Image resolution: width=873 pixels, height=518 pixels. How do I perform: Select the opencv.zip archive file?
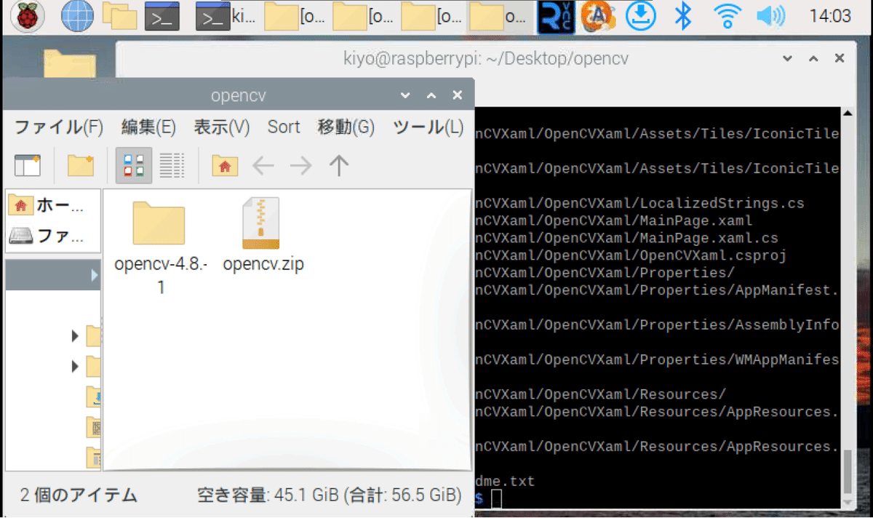[x=263, y=235]
